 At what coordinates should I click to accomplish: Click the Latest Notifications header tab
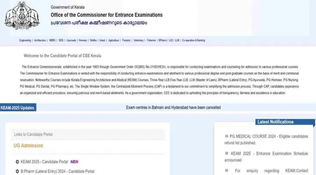tap(285, 122)
